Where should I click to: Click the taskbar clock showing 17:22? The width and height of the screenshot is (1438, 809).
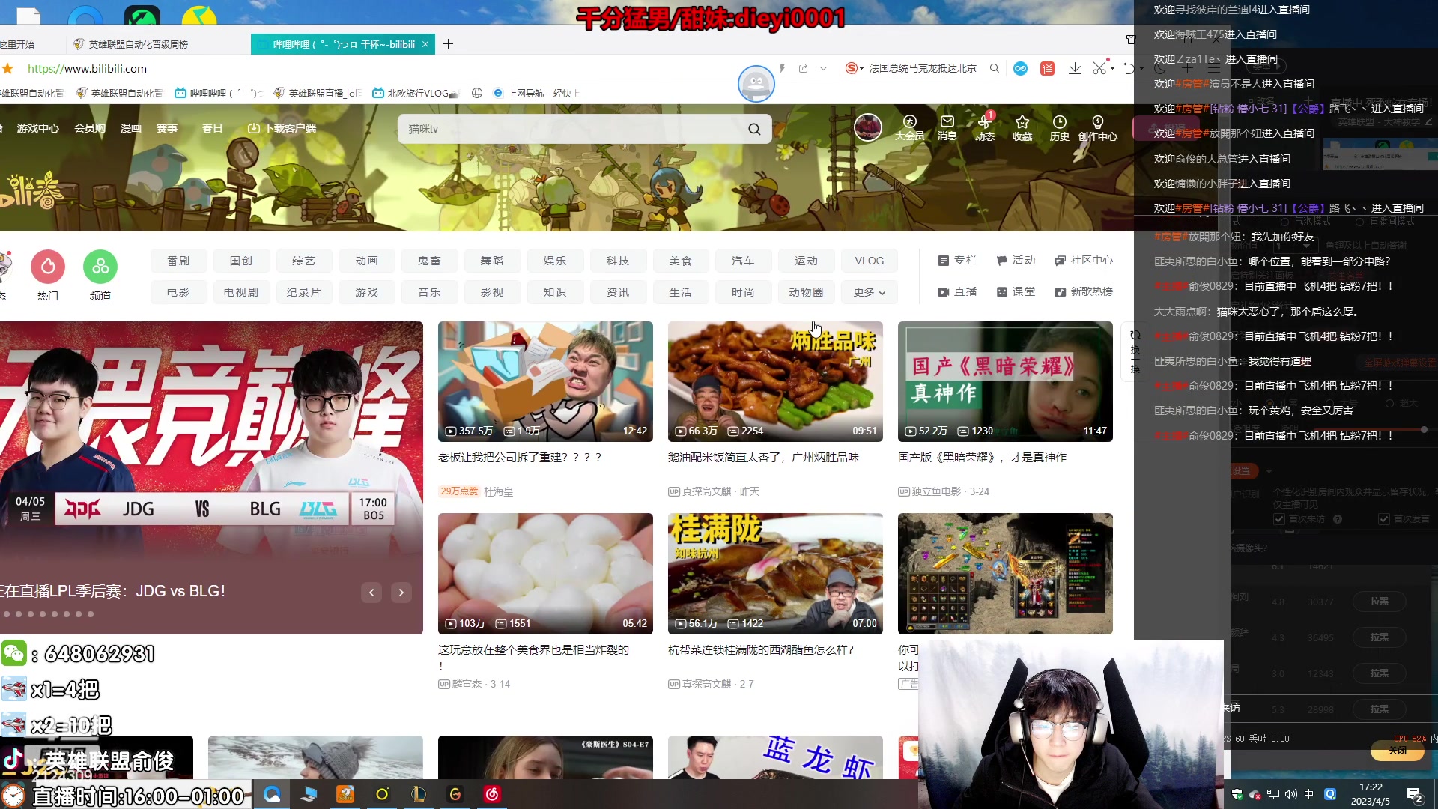point(1371,794)
